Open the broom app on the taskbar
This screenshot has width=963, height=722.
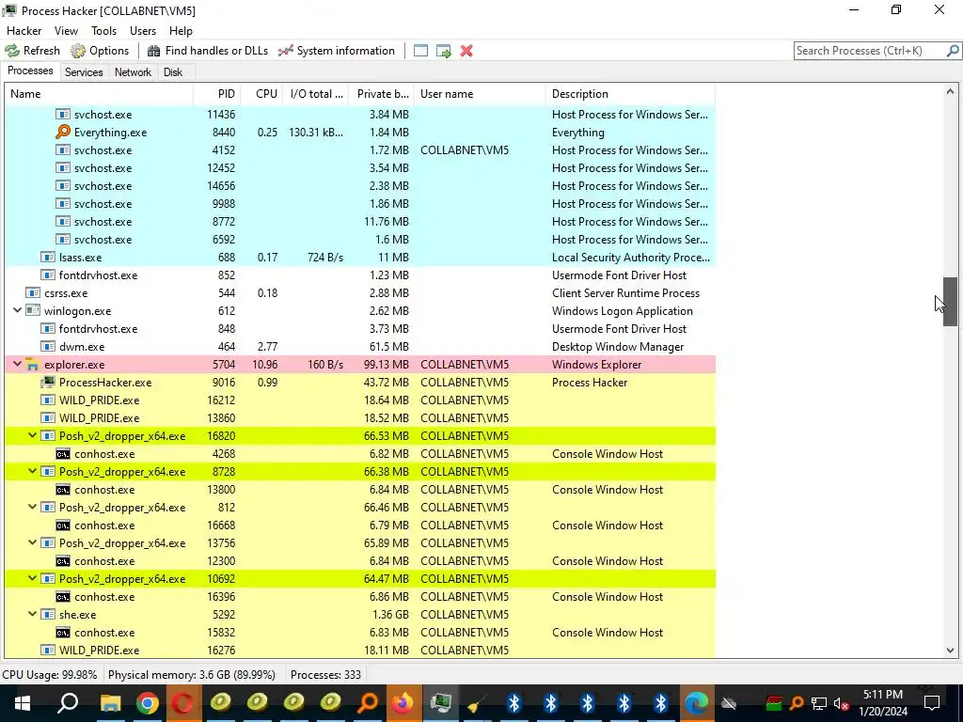(476, 703)
